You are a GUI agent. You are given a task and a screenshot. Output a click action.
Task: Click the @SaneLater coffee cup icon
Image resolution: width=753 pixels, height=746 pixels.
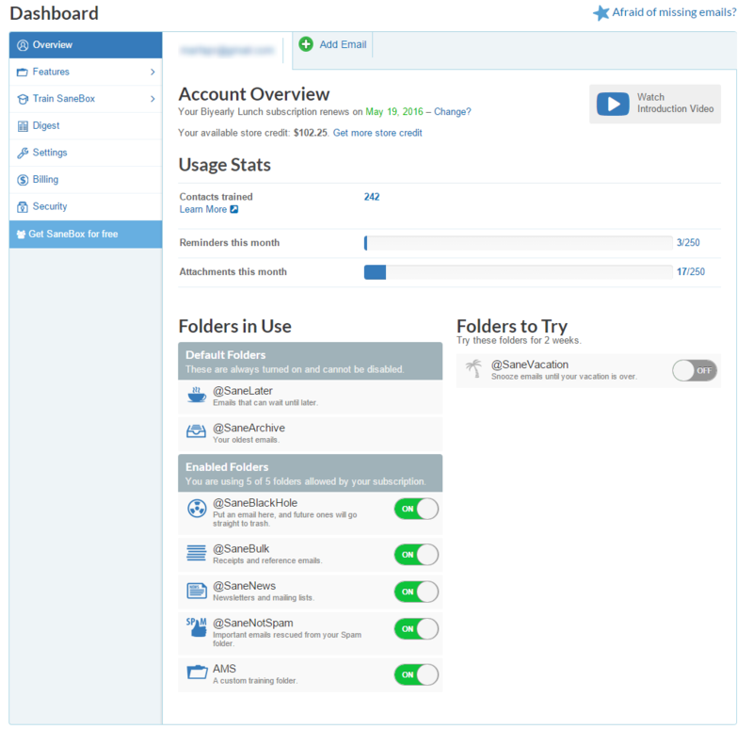pyautogui.click(x=197, y=395)
